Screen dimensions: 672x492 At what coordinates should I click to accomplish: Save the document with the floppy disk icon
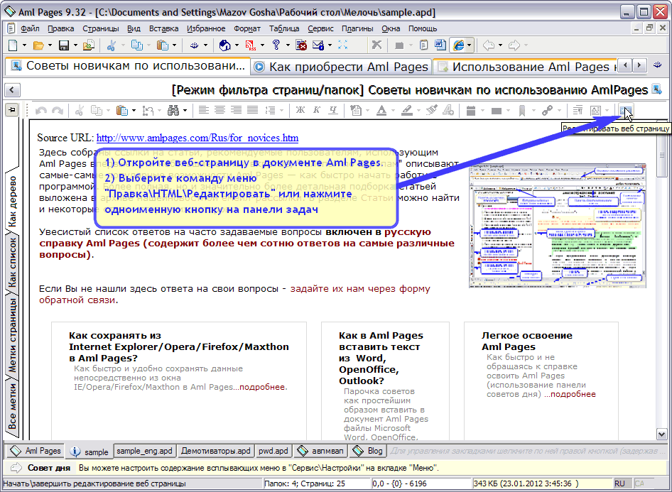64,45
